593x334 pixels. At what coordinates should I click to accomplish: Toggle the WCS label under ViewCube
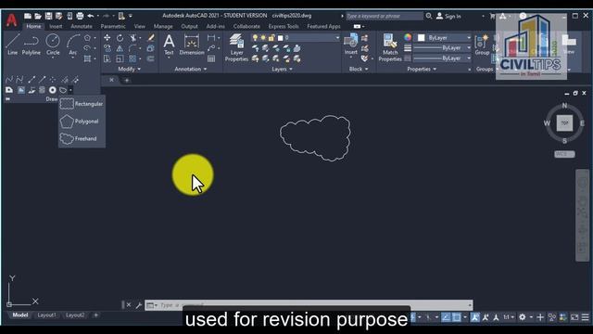[564, 154]
